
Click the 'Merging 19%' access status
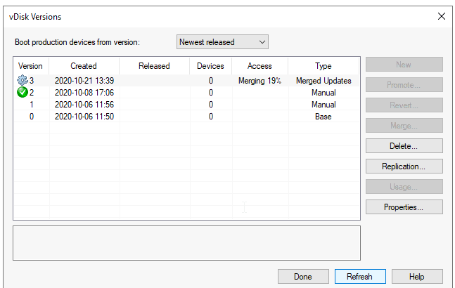[259, 81]
